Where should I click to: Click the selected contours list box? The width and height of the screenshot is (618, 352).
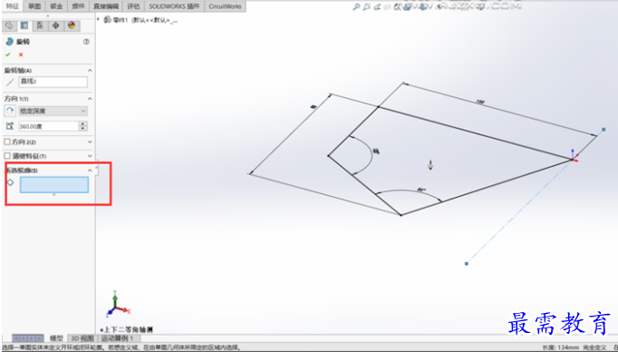click(54, 185)
